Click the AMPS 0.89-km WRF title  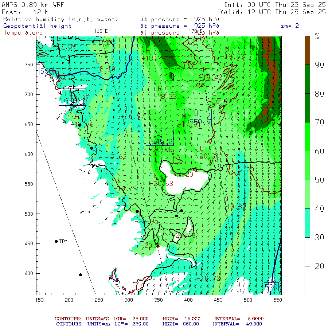click(33, 5)
